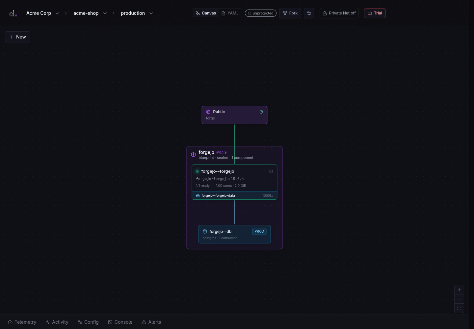Click the forgejo blueprint cube icon
This screenshot has width=474, height=329.
(193, 155)
